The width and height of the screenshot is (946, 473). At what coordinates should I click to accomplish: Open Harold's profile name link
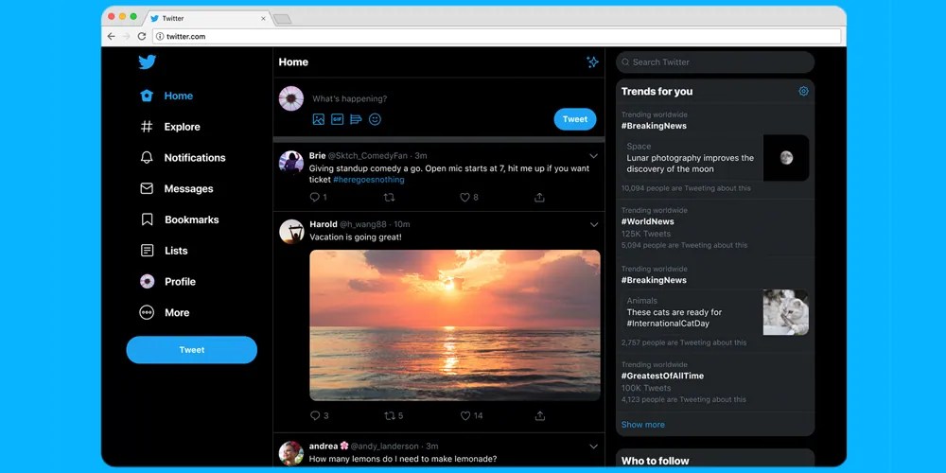click(x=324, y=224)
